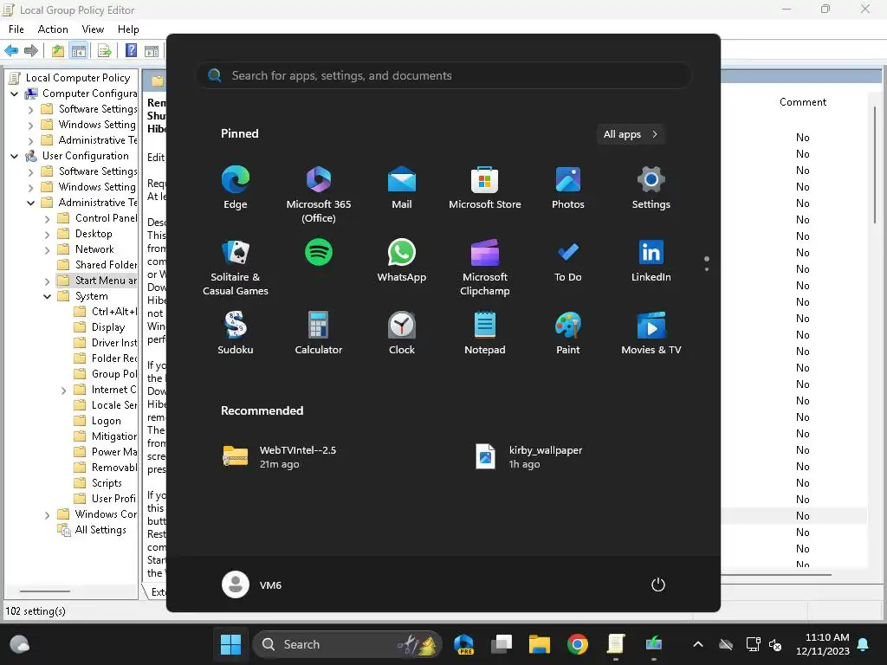Viewport: 887px width, 665px height.
Task: Launch the Sudoku game
Action: 236,333
